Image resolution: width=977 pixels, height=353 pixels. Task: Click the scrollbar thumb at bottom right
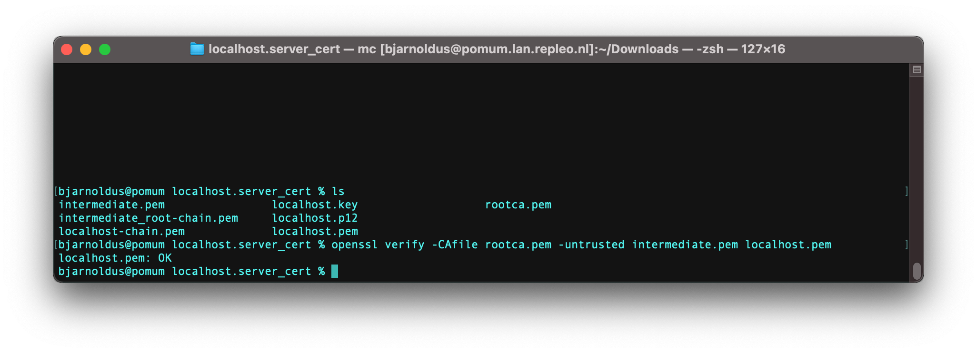(917, 271)
